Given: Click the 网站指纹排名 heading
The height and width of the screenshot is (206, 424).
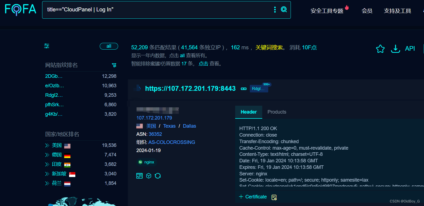Looking at the screenshot, I should pyautogui.click(x=62, y=65).
